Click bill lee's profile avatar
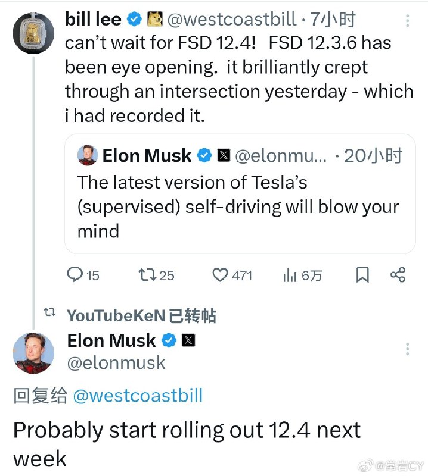The width and height of the screenshot is (428, 476). (x=33, y=33)
